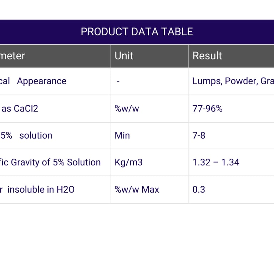Click the partially visible Parameter column header
Image resolution: width=274 pixels, height=268 pixels.
[x=13, y=56]
